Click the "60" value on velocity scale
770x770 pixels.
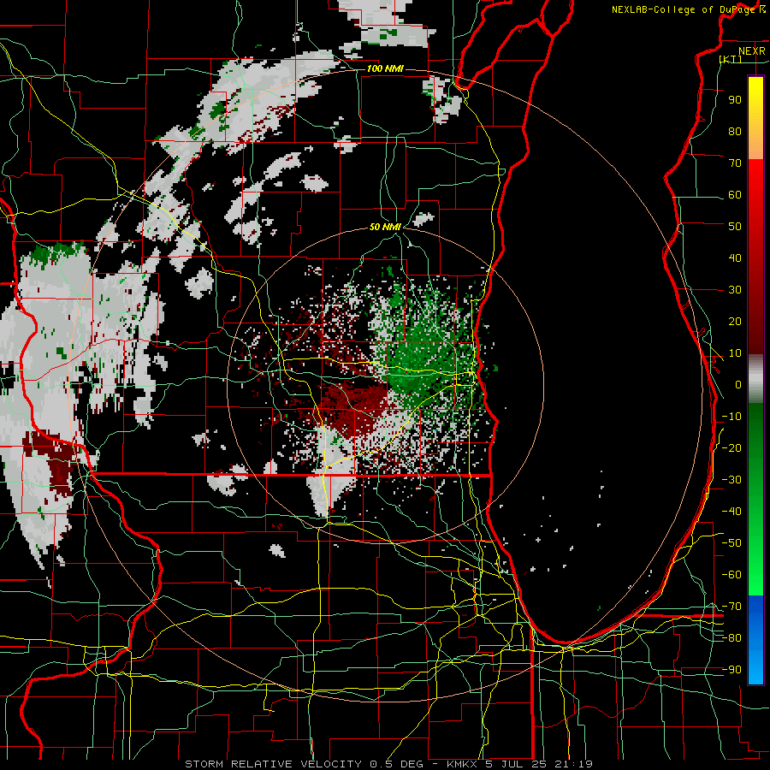tap(735, 195)
